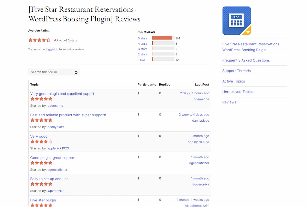Screen dimensions: 307x207
Task: Open the applejack1923 profile after "Started by"
Action: tap(58, 148)
